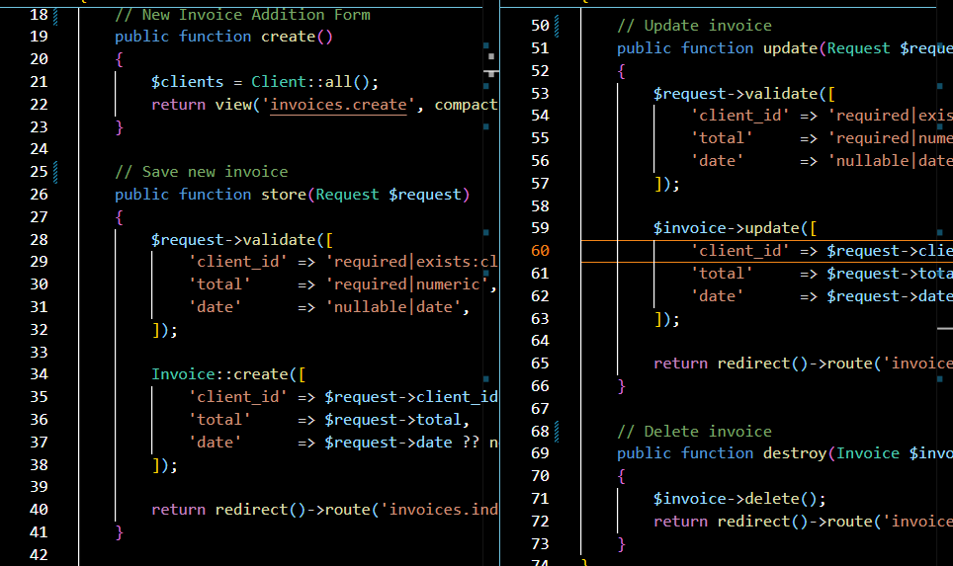The height and width of the screenshot is (566, 953).
Task: Click 'validate' on line 28
Action: [279, 240]
